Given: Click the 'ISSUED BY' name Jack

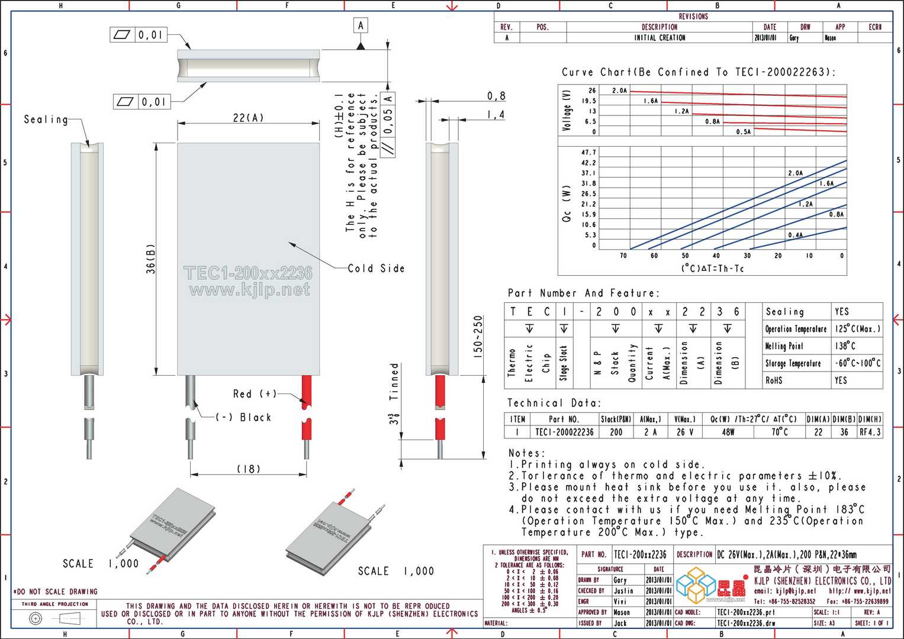Looking at the screenshot, I should 620,623.
